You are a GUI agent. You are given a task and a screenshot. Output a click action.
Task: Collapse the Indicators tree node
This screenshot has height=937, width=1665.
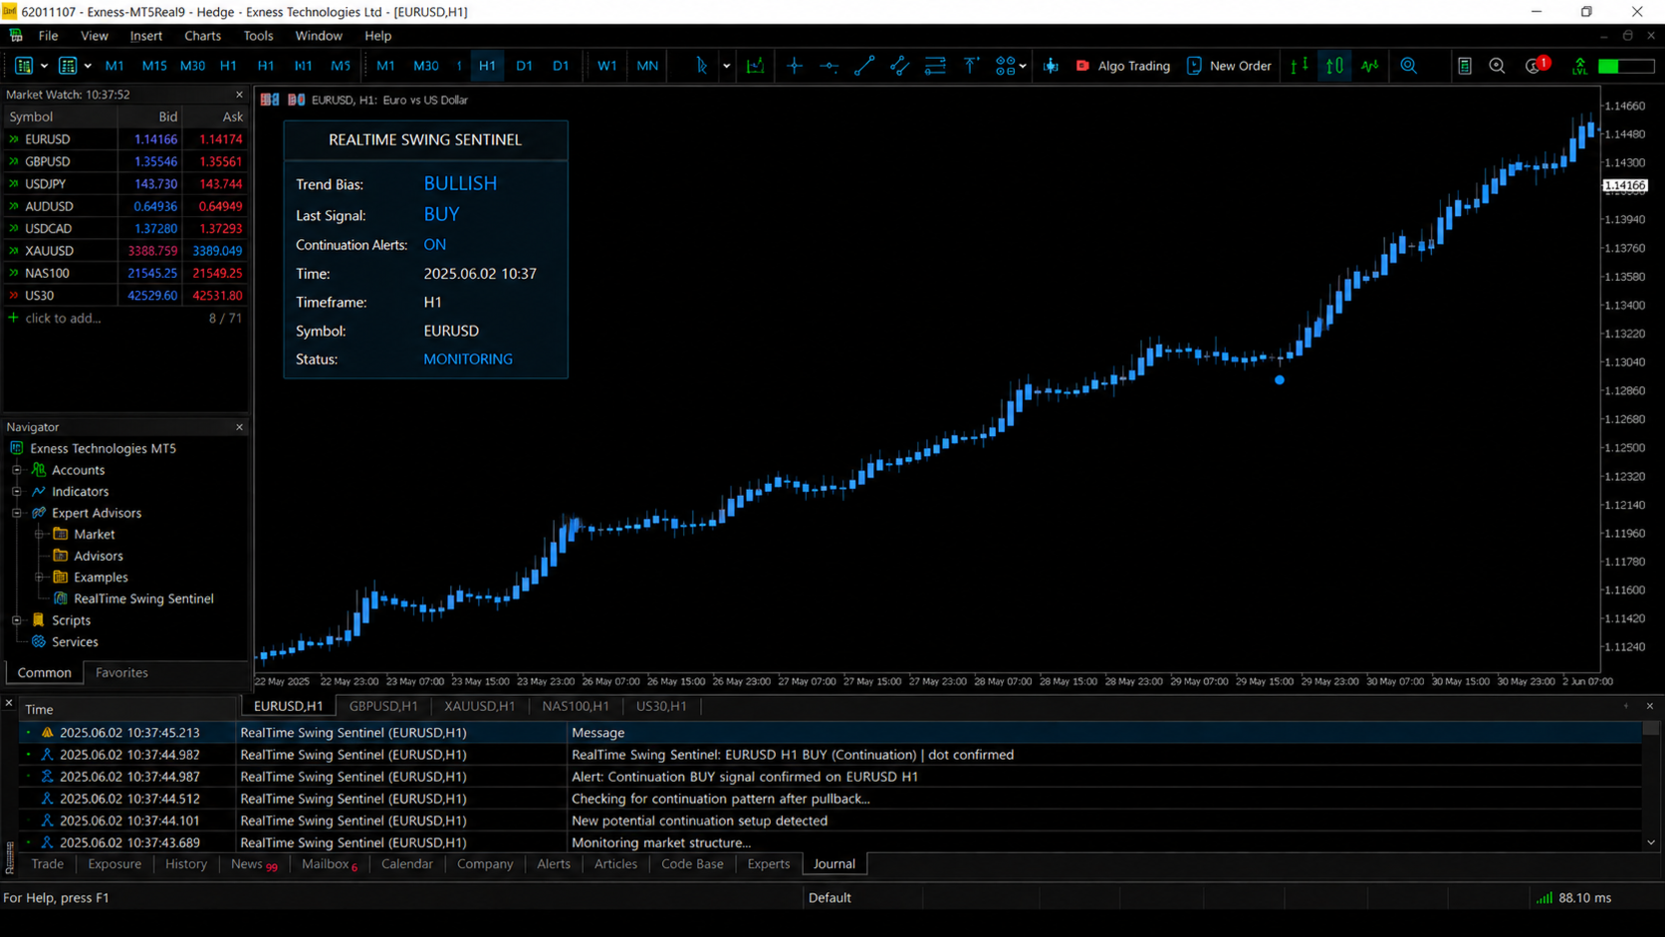(x=17, y=492)
